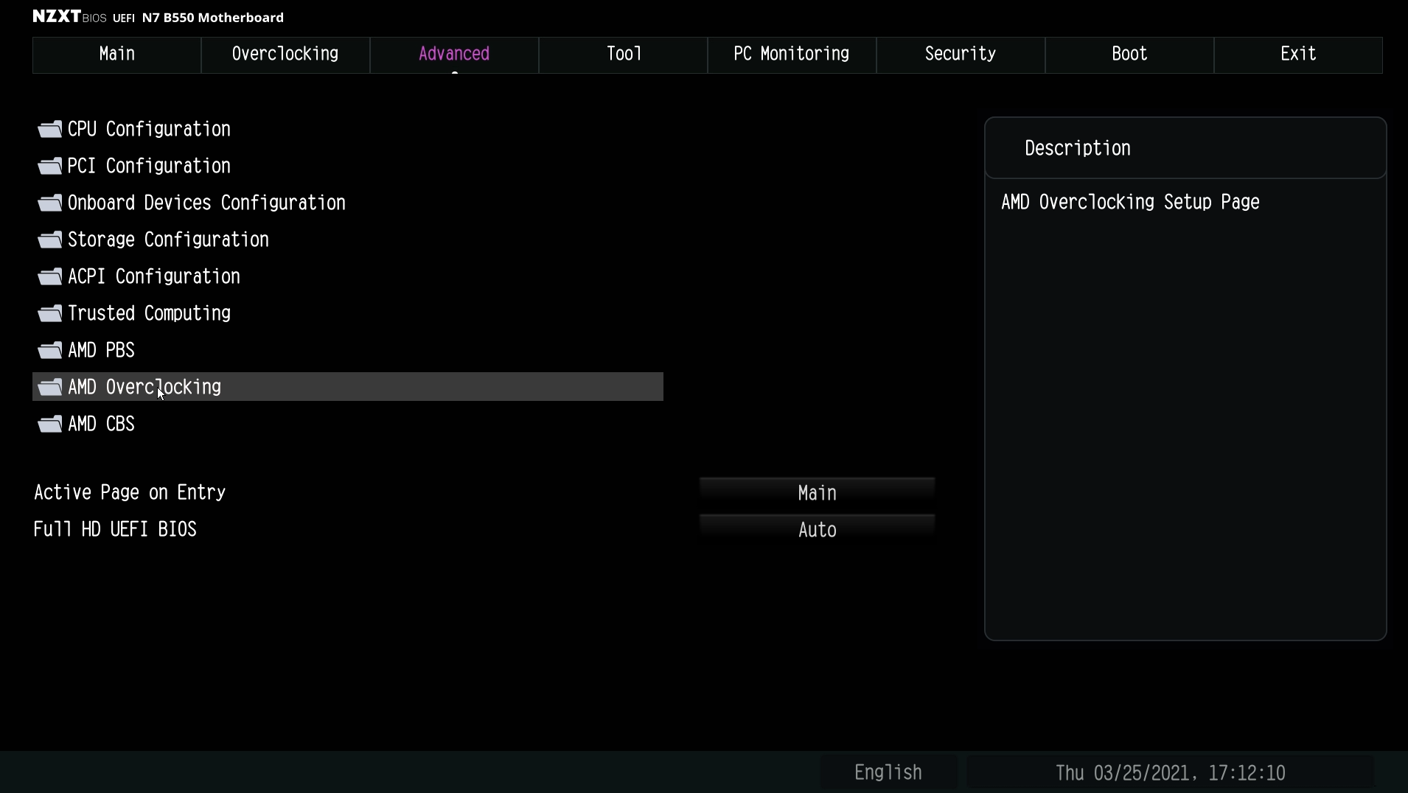1408x793 pixels.
Task: Open Trusted Computing label
Action: click(149, 314)
